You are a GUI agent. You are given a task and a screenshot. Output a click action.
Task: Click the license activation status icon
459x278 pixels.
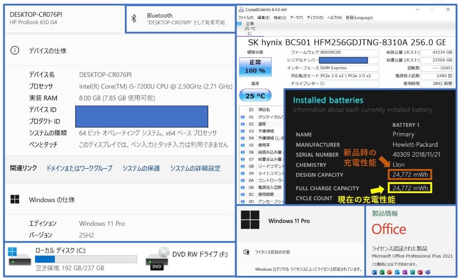pos(246,252)
